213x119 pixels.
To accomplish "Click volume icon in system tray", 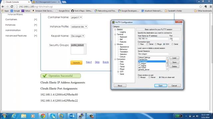I will [x=197, y=116].
